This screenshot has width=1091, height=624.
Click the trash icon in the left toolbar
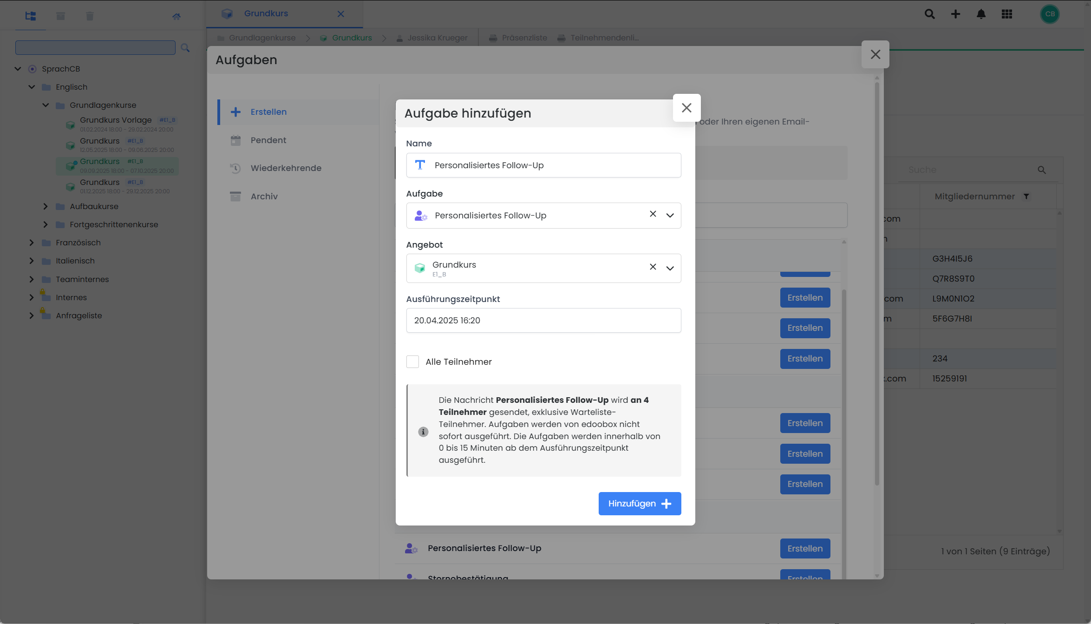[90, 16]
